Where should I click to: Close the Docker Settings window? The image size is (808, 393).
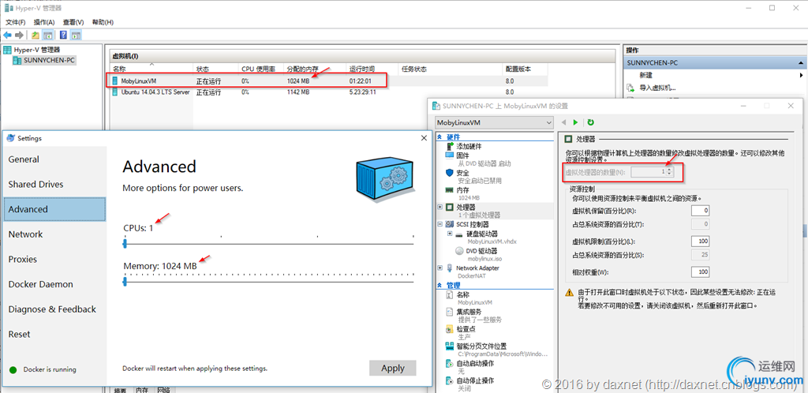pyautogui.click(x=424, y=138)
